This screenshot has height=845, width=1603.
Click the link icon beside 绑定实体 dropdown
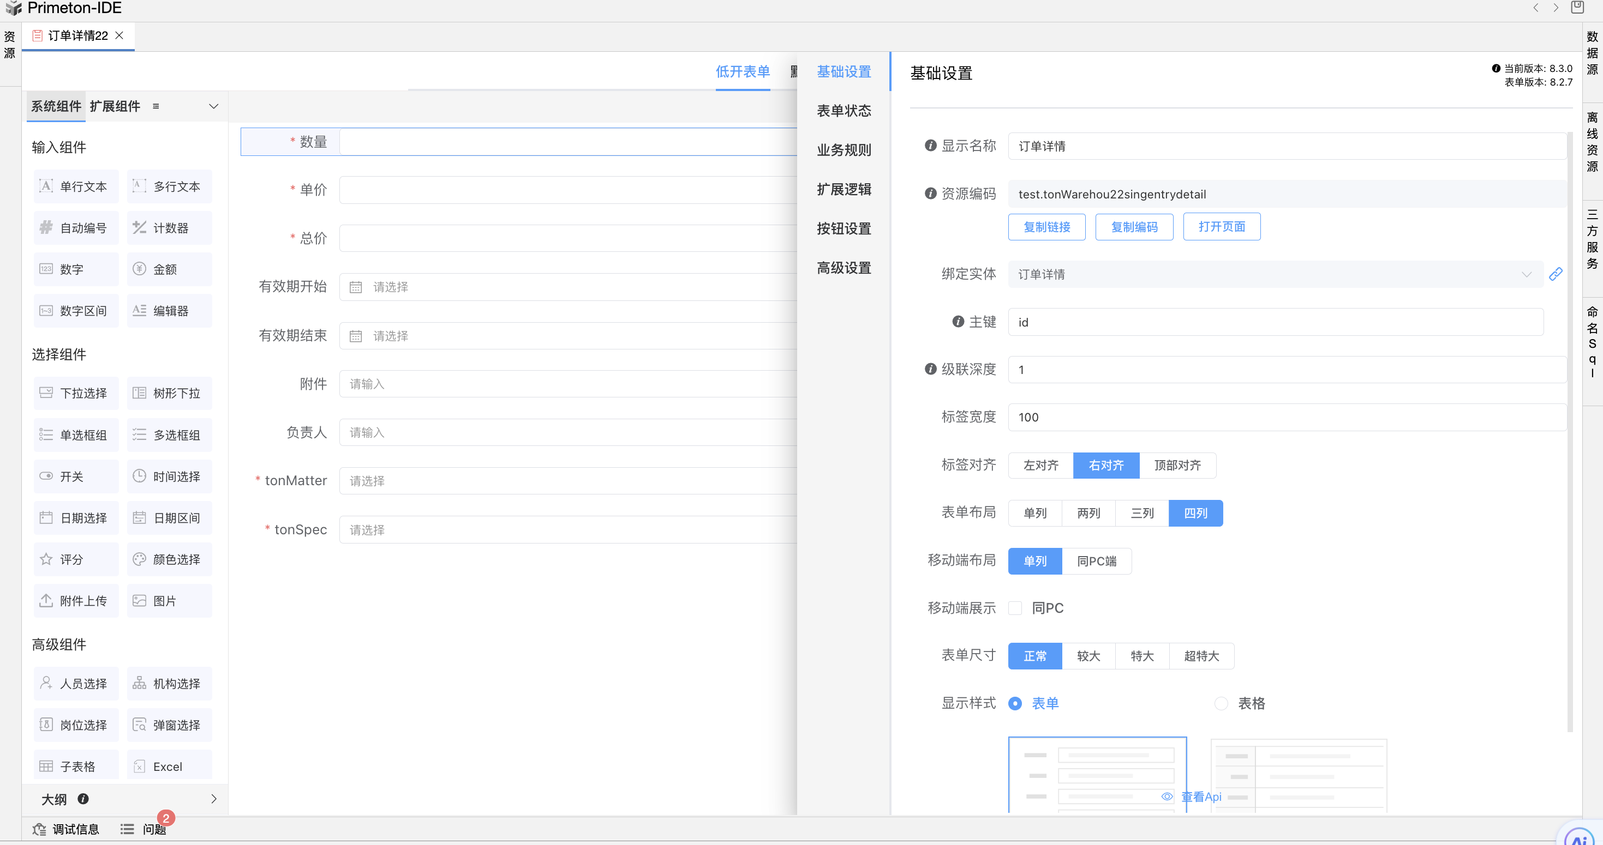coord(1555,274)
